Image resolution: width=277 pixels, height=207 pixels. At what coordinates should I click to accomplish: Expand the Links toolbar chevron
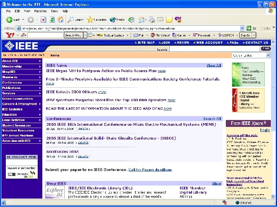[x=274, y=27]
